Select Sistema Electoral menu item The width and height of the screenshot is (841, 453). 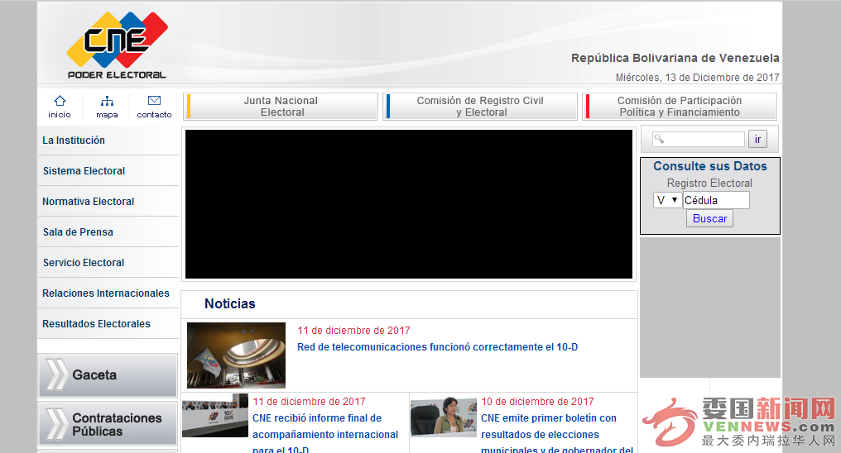(x=108, y=171)
